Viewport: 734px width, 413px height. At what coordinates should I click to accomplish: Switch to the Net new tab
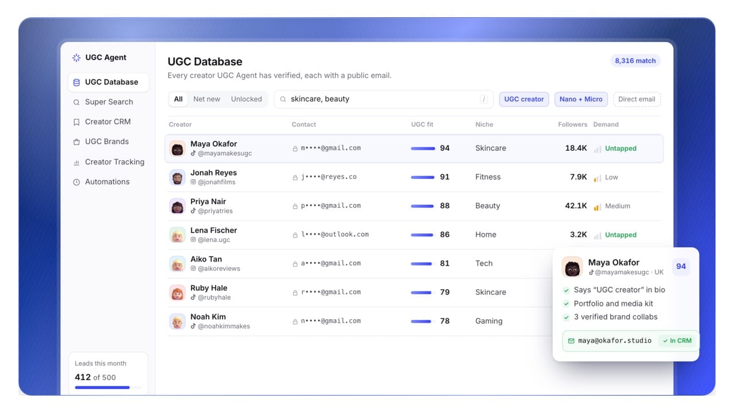(x=206, y=99)
